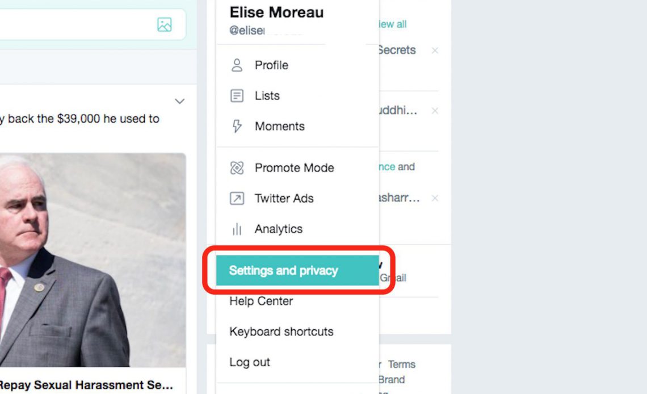Click the Analytics bar chart icon
This screenshot has height=394, width=647.
[237, 229]
